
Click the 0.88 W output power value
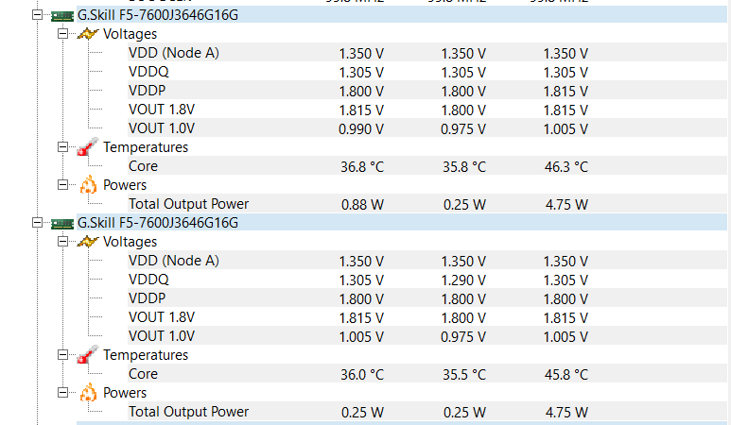362,204
